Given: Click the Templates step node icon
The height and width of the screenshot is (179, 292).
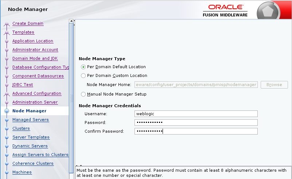Looking at the screenshot, I should coord(6,33).
